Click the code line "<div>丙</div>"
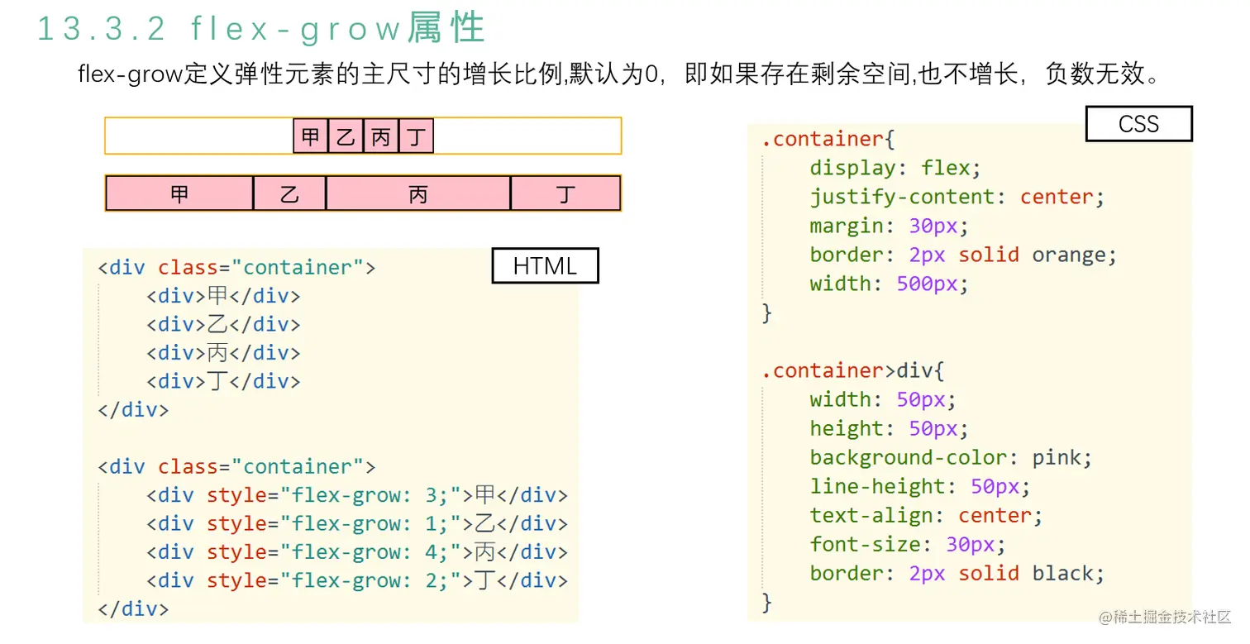This screenshot has height=644, width=1250. tap(223, 353)
